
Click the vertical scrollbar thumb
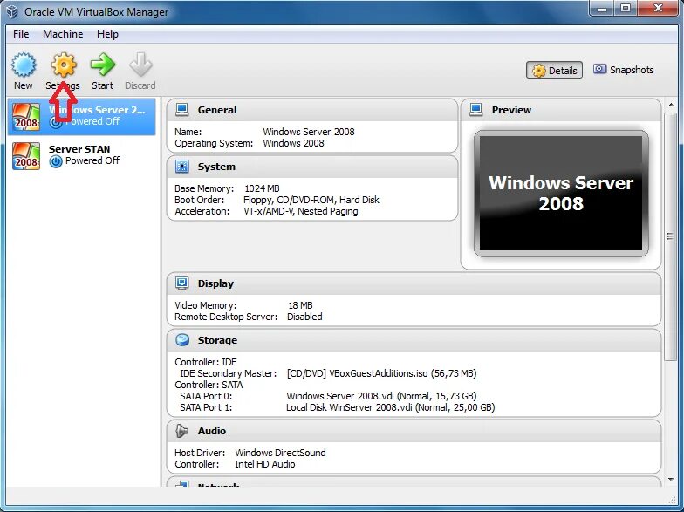coord(670,236)
